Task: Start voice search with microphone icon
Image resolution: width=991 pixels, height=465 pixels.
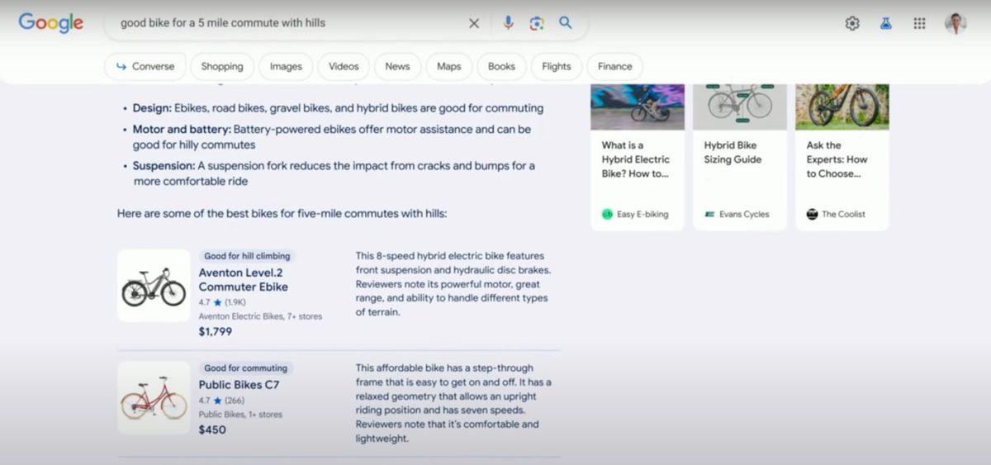Action: click(508, 23)
